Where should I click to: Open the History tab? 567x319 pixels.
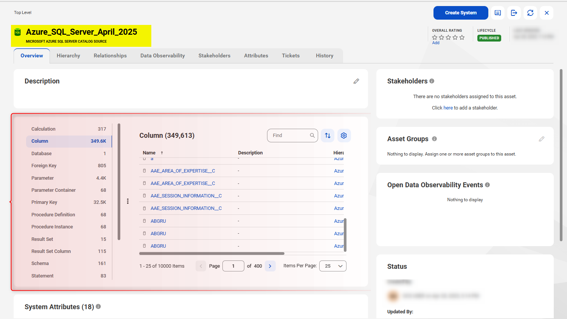[x=325, y=55]
